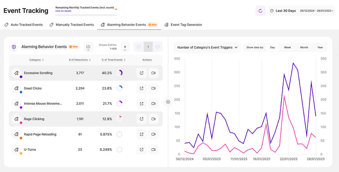Viewport: 339px width, 172px height.
Task: Click the orange color dot of Rapid Page Reloading
Action: 21,138
